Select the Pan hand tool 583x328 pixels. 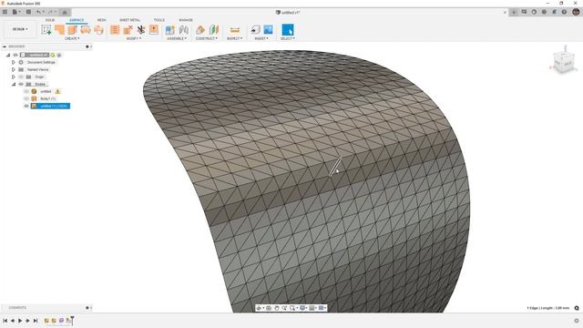coord(277,308)
